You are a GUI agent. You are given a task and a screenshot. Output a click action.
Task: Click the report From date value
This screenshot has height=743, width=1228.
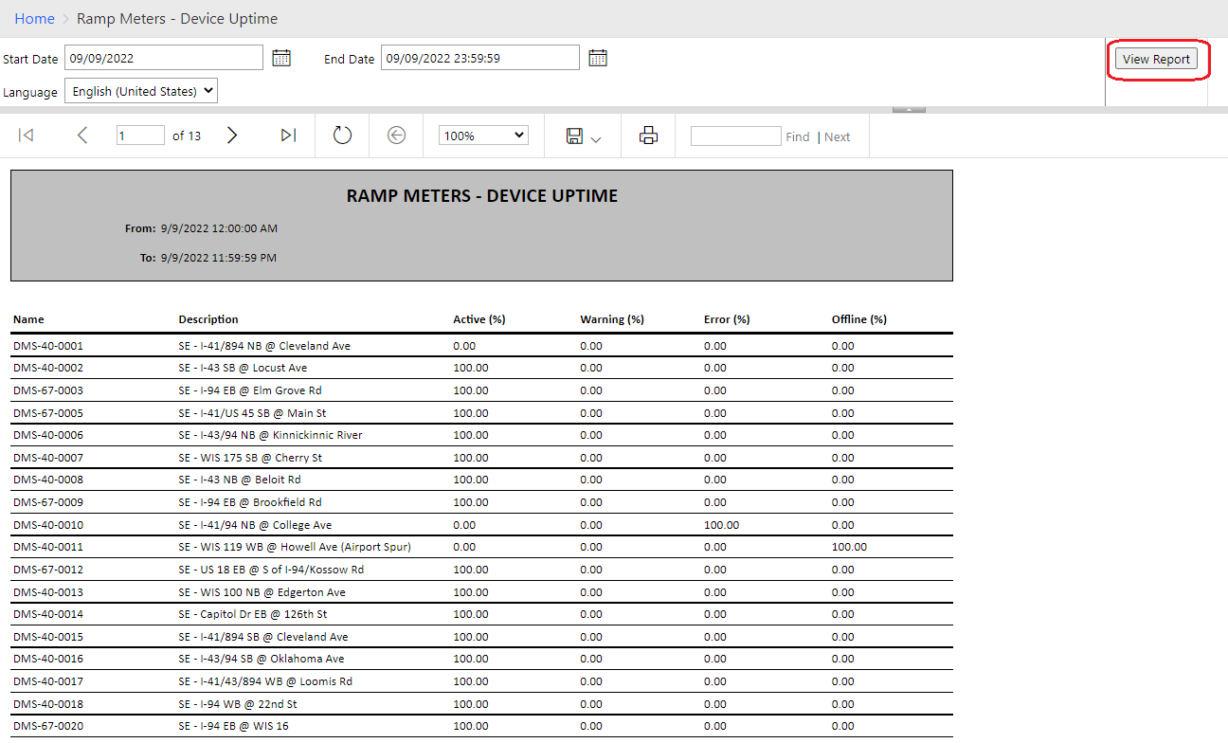(x=219, y=228)
